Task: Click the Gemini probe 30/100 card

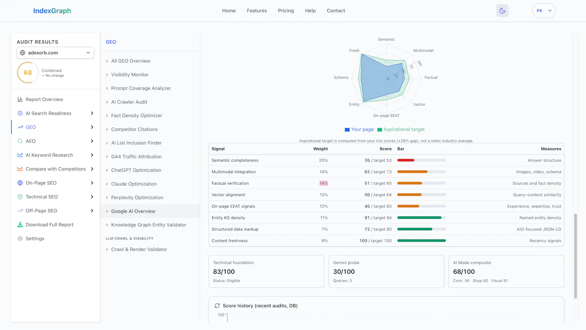Action: (x=386, y=272)
